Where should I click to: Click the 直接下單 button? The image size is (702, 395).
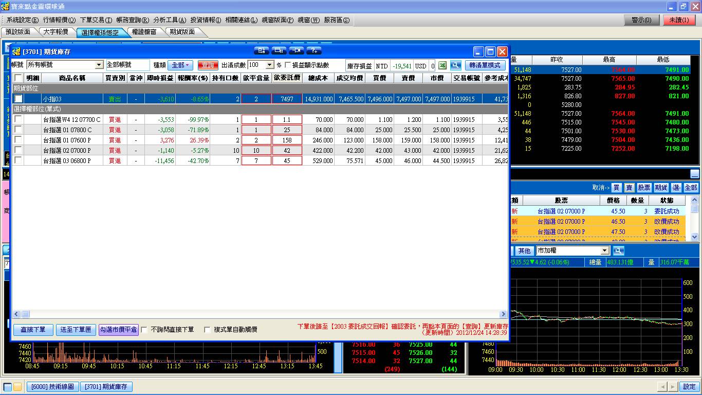coord(33,330)
